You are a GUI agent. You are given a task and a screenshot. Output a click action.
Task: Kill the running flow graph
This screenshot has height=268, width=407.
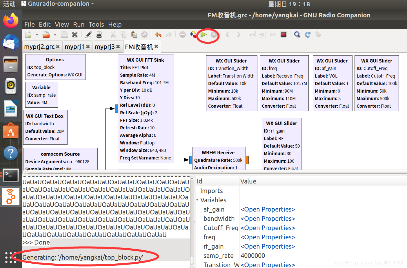[214, 35]
